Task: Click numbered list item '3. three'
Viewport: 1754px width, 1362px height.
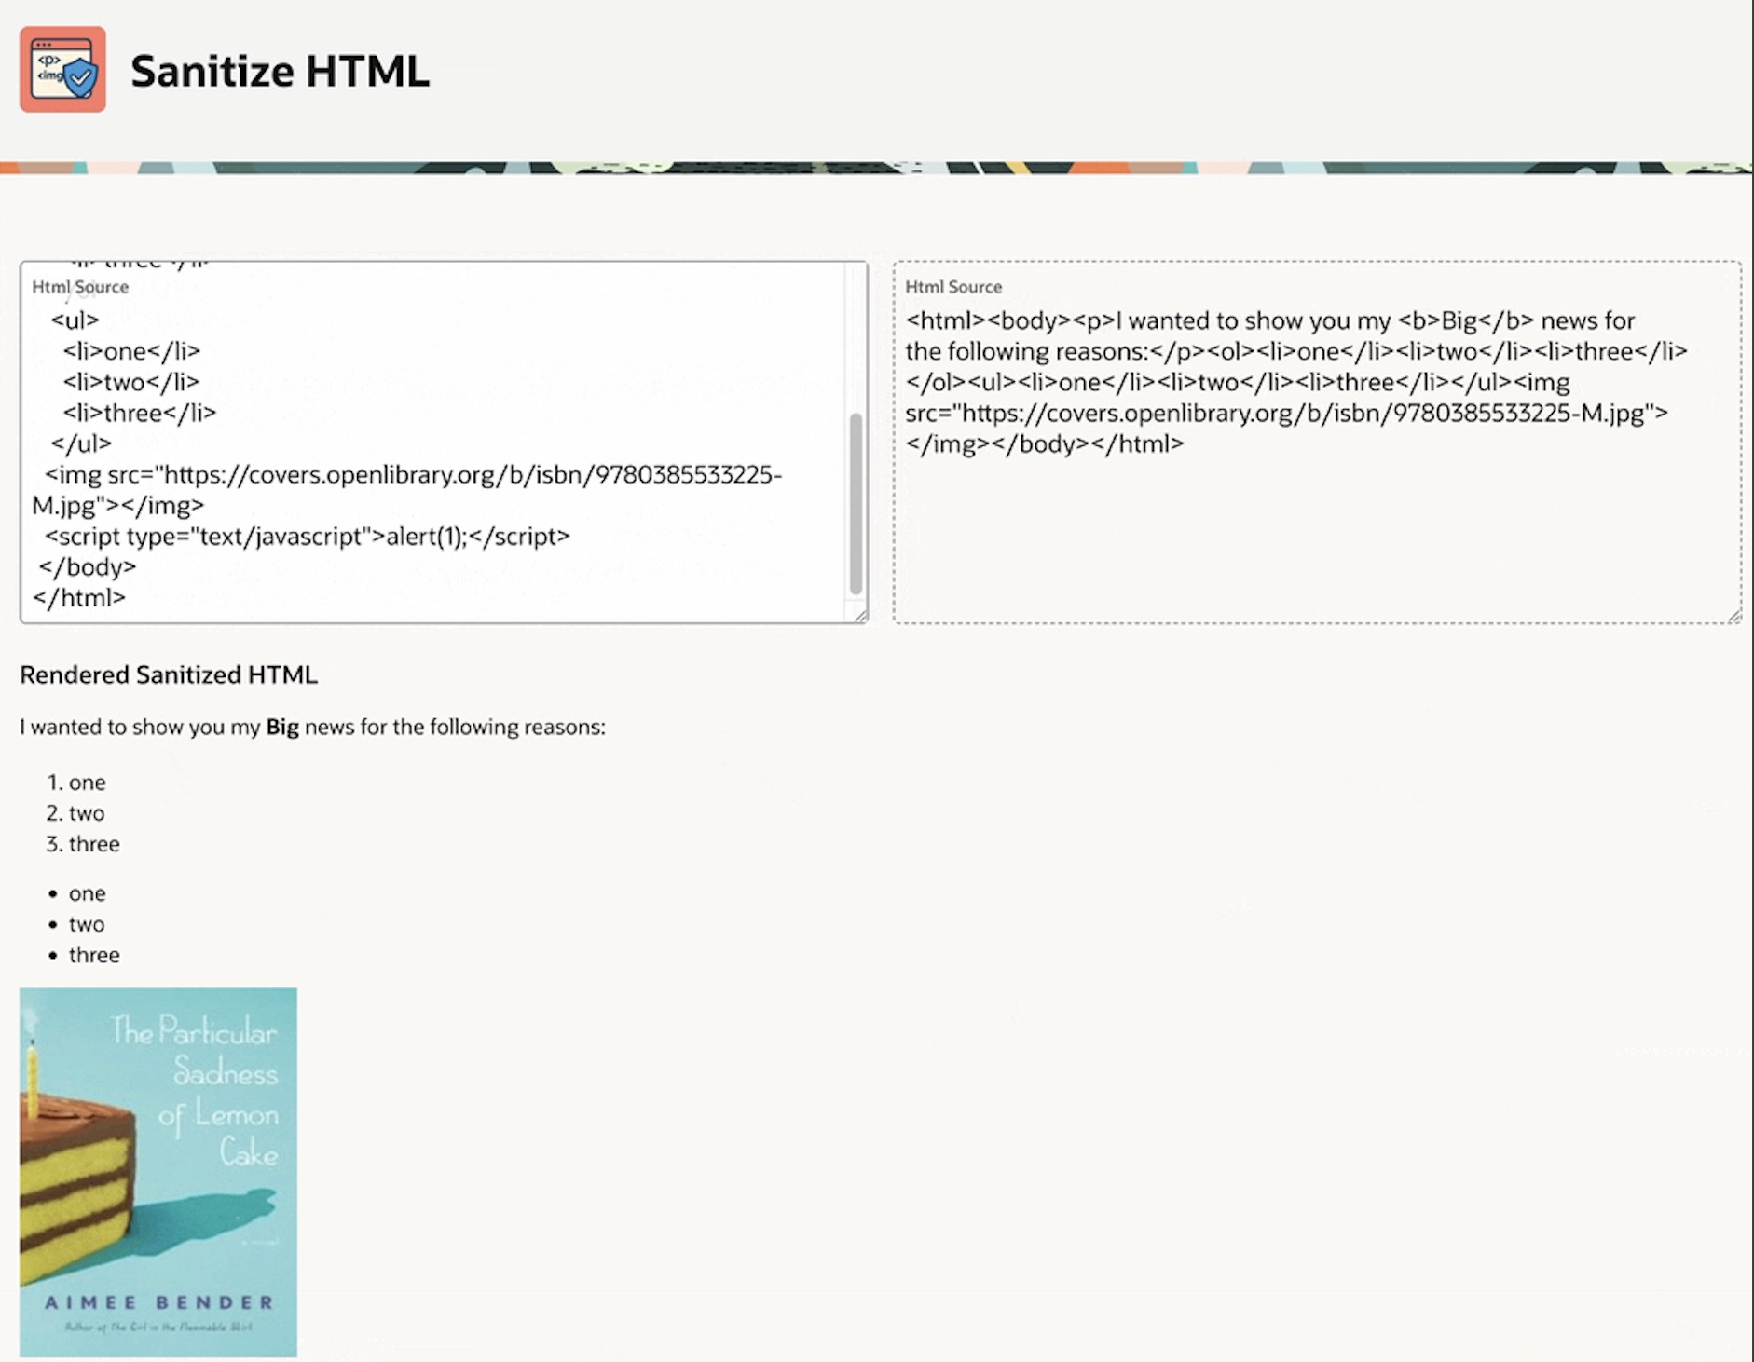Action: coord(83,844)
